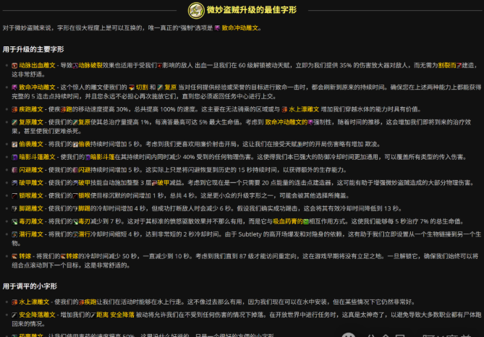This screenshot has height=337, width=484.
Task: Click the 疾跑雕文 glyph icon
Action: point(13,109)
